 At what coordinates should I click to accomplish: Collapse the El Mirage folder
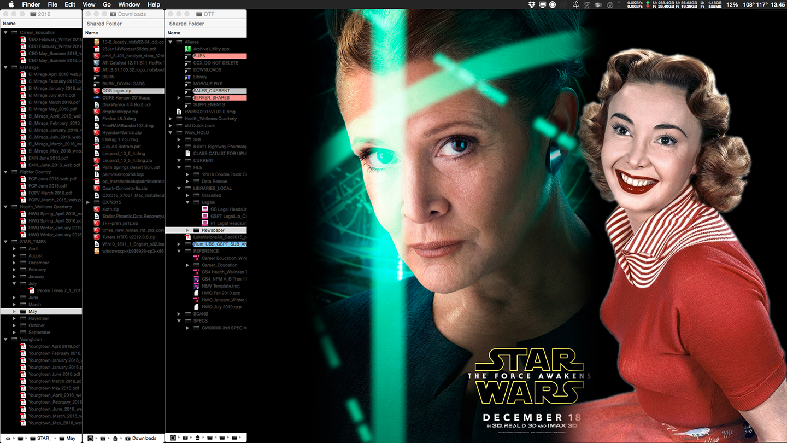click(x=6, y=68)
